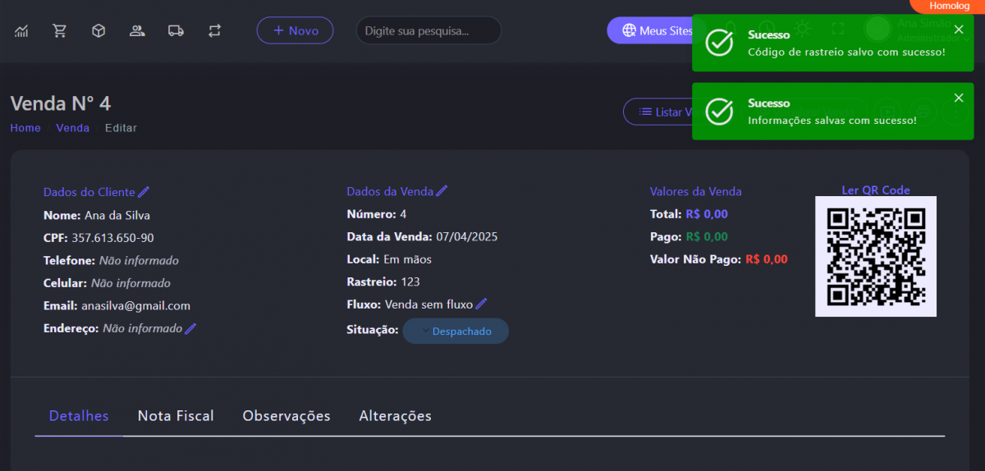This screenshot has width=985, height=471.
Task: Click the products box icon
Action: (x=98, y=31)
